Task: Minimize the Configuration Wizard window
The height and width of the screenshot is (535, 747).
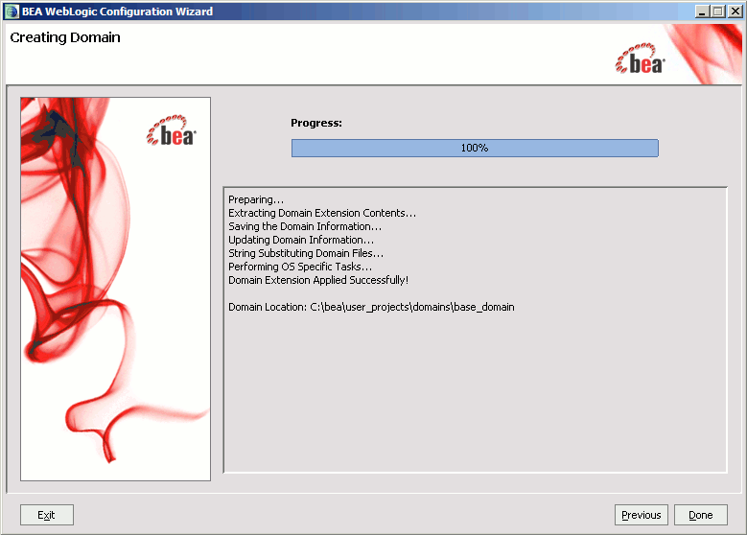Action: click(x=701, y=12)
